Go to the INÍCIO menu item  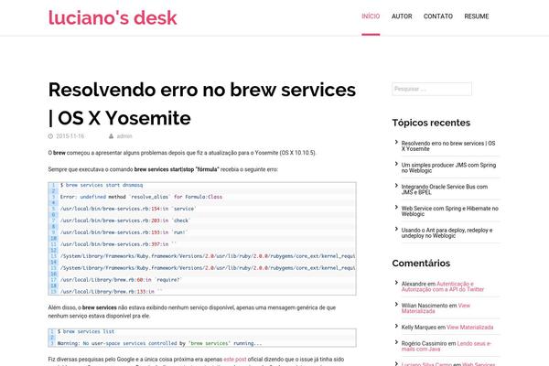[371, 16]
